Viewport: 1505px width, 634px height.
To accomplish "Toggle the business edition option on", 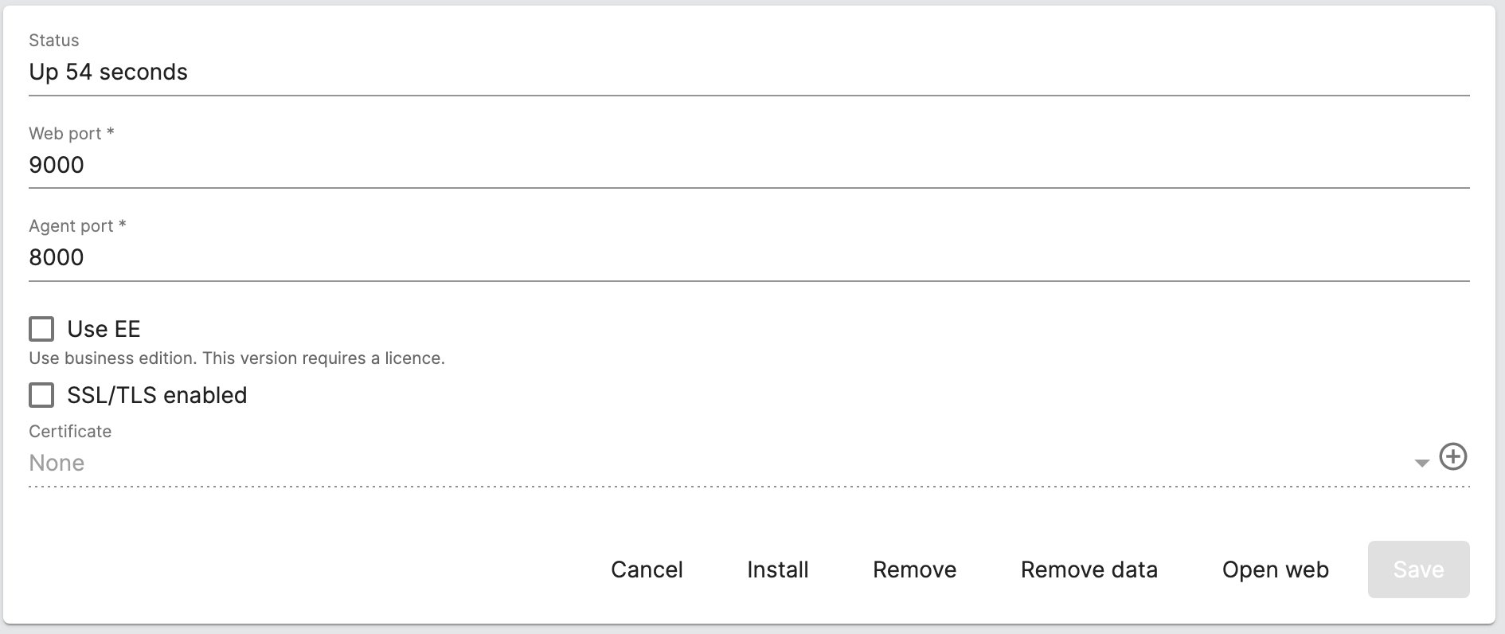I will (41, 328).
